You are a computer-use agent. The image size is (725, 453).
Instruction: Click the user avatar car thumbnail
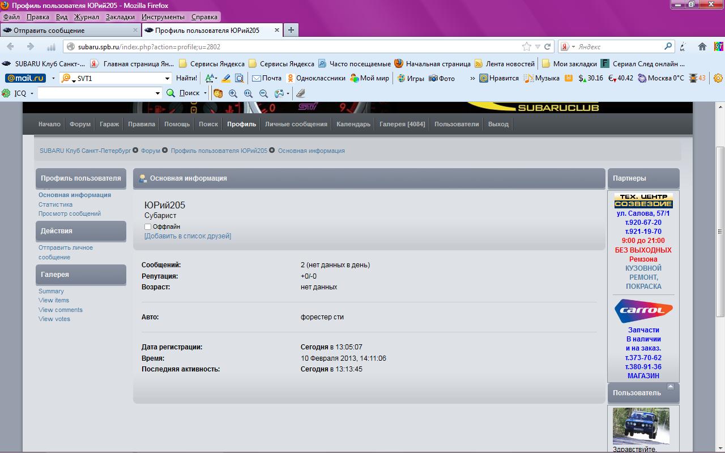click(641, 426)
